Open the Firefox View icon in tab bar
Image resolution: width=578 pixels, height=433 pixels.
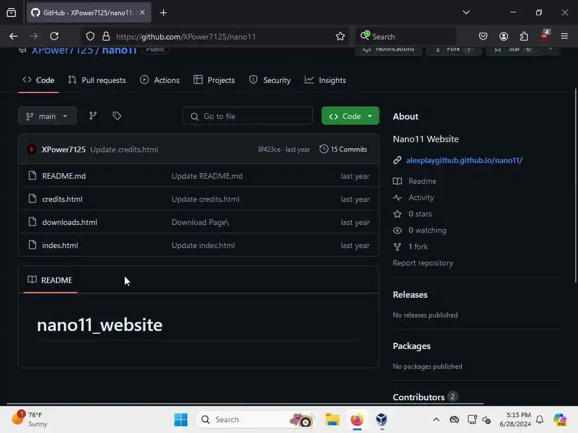tap(11, 12)
